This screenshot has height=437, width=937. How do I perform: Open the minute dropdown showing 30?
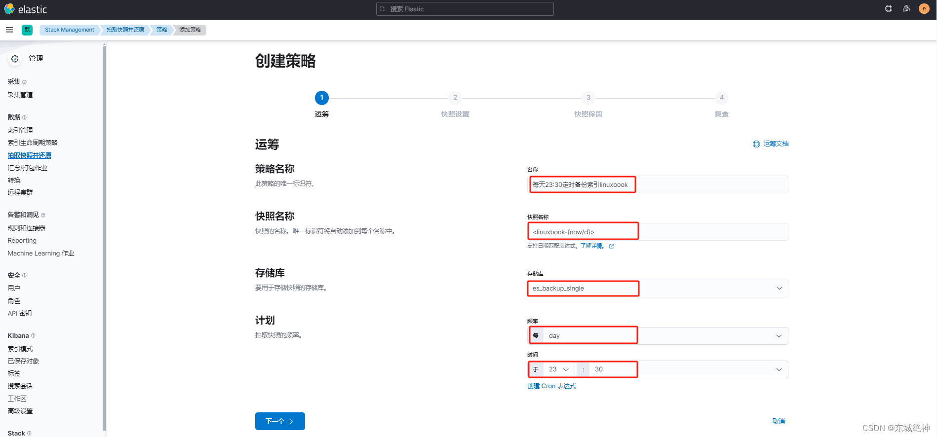pyautogui.click(x=689, y=369)
